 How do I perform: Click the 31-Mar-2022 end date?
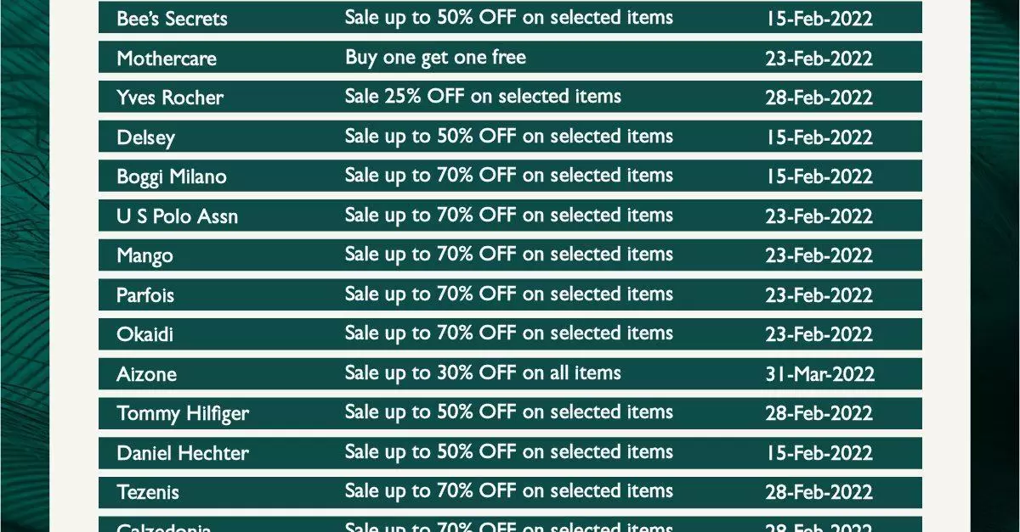pyautogui.click(x=819, y=374)
